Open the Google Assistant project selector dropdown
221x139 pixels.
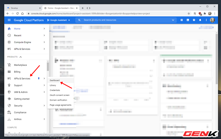click(58, 20)
